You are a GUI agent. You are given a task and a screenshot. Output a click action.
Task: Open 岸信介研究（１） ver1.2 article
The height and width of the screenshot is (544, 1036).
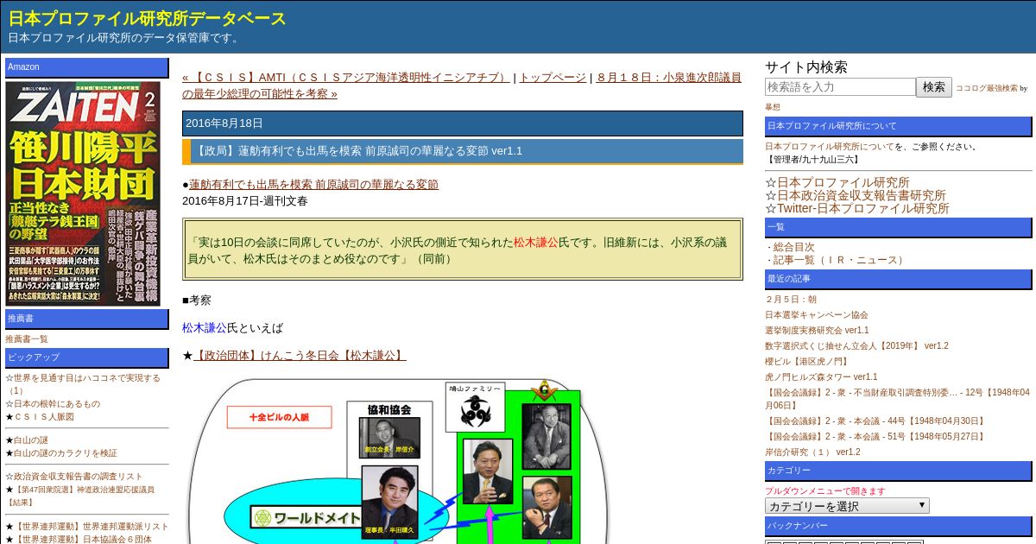[x=812, y=452]
